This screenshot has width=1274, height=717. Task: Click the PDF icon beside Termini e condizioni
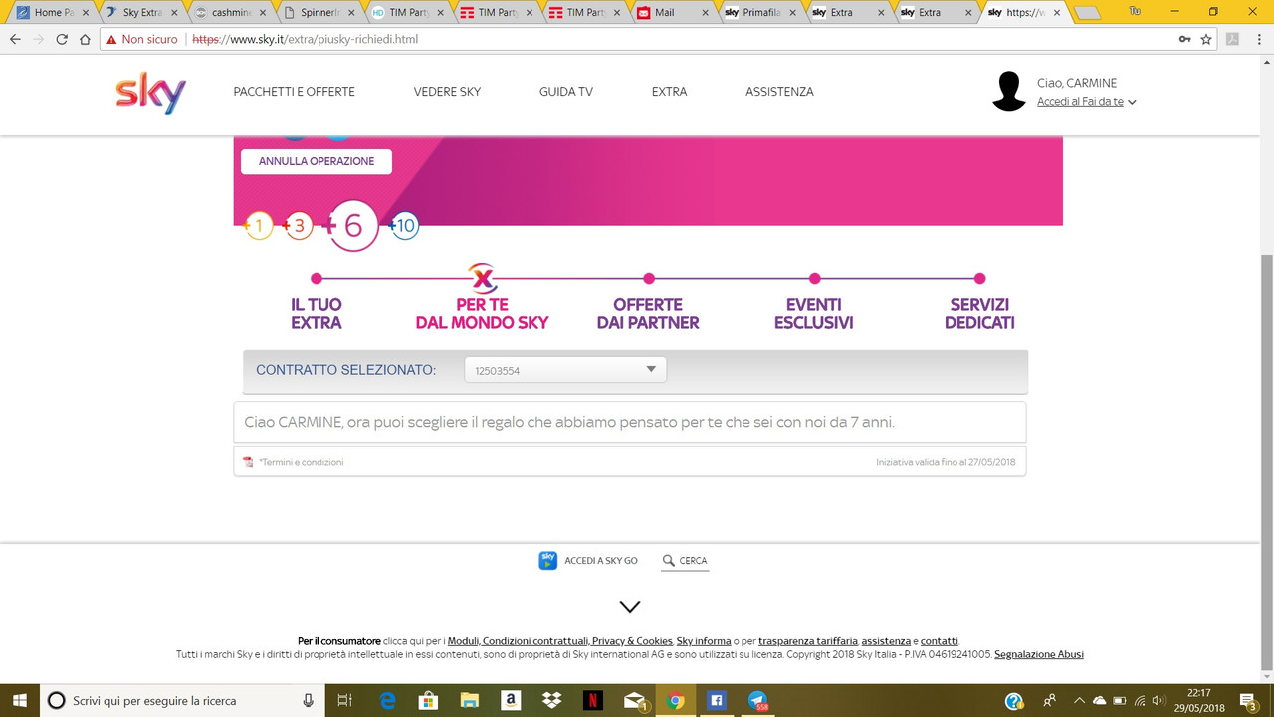click(248, 462)
